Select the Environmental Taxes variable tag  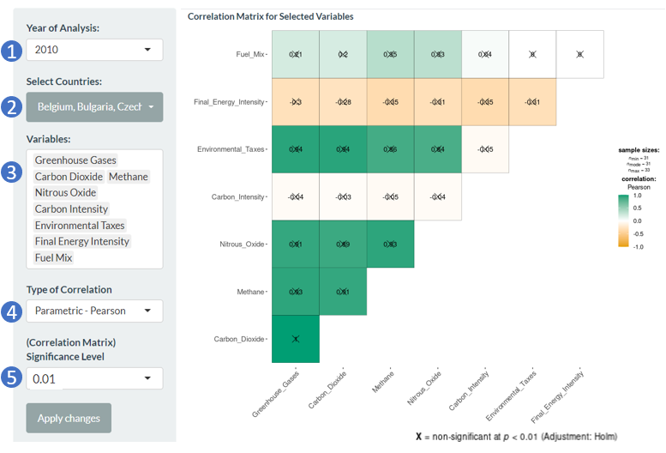[80, 226]
